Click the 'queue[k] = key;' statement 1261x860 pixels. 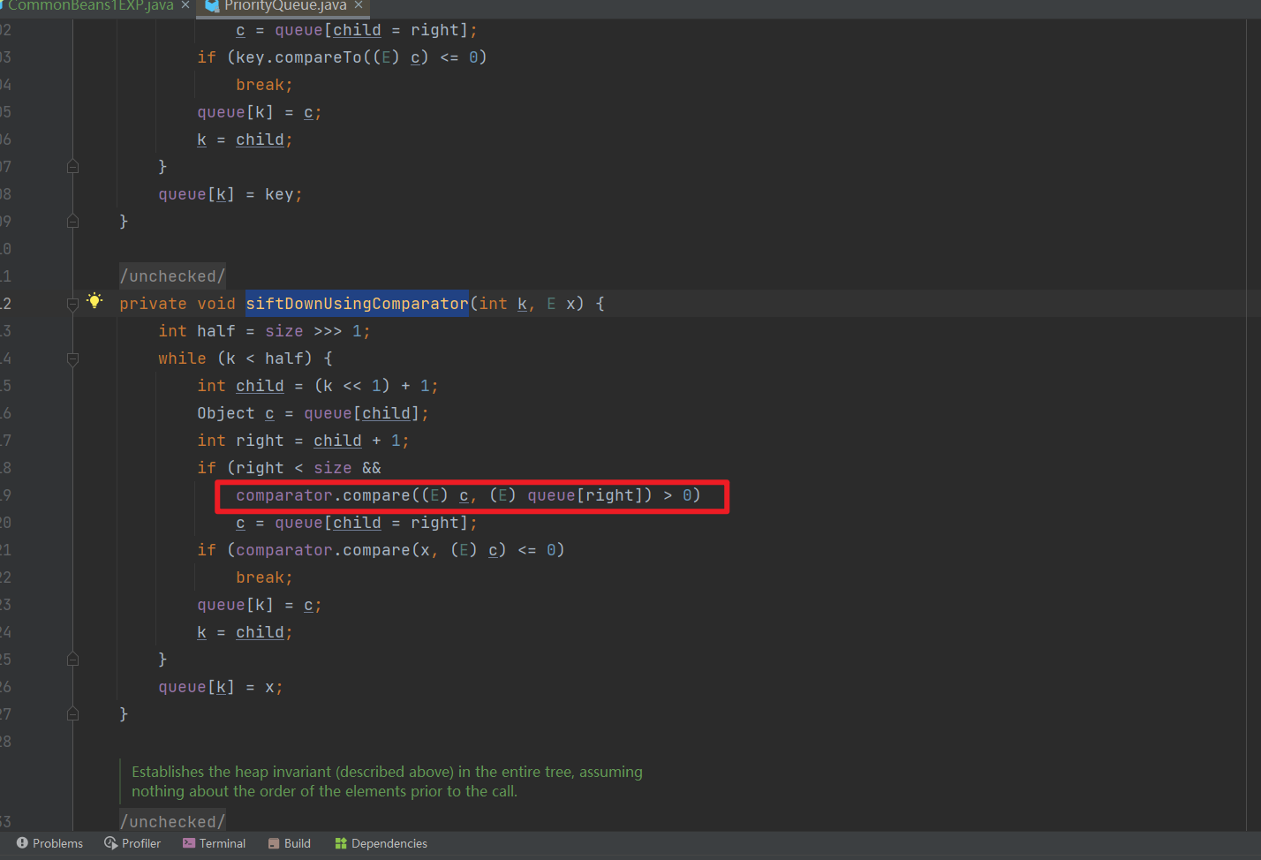[230, 194]
